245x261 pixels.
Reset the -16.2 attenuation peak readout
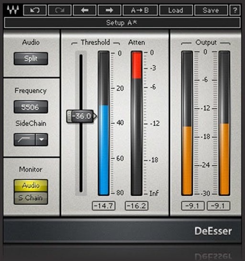137,206
